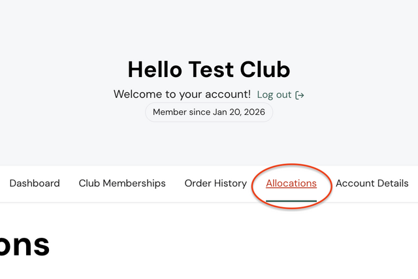The image size is (418, 279).
Task: Click the word Hello in the heading
Action: click(x=157, y=69)
